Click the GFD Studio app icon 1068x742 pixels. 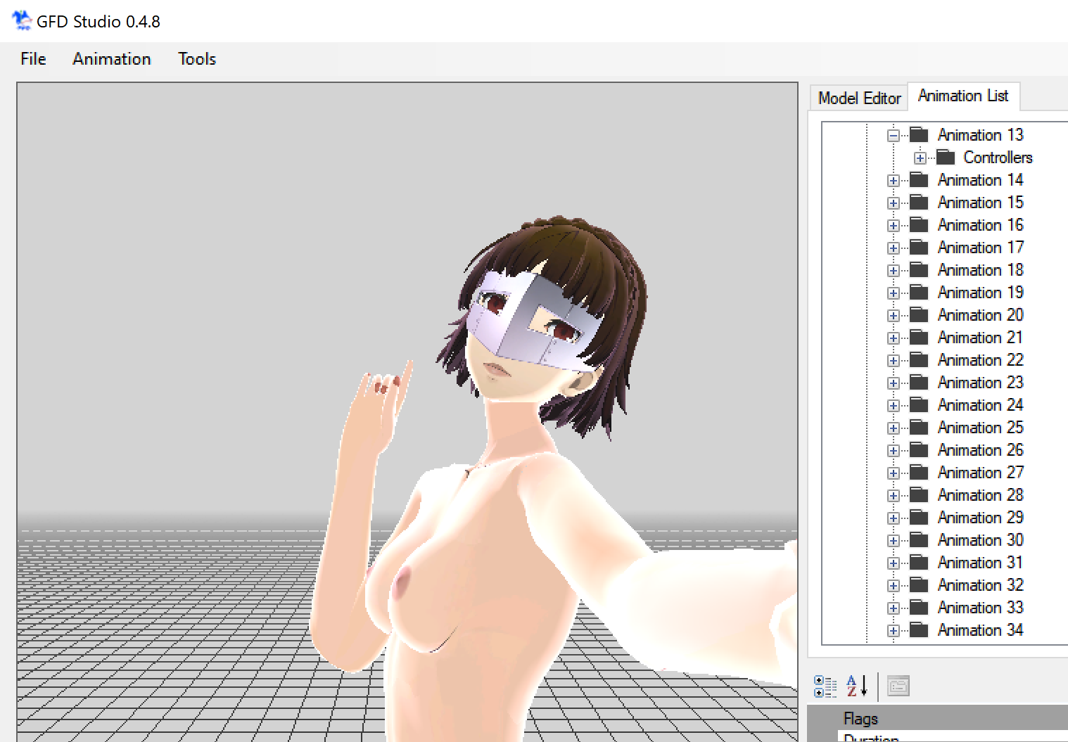[x=21, y=20]
